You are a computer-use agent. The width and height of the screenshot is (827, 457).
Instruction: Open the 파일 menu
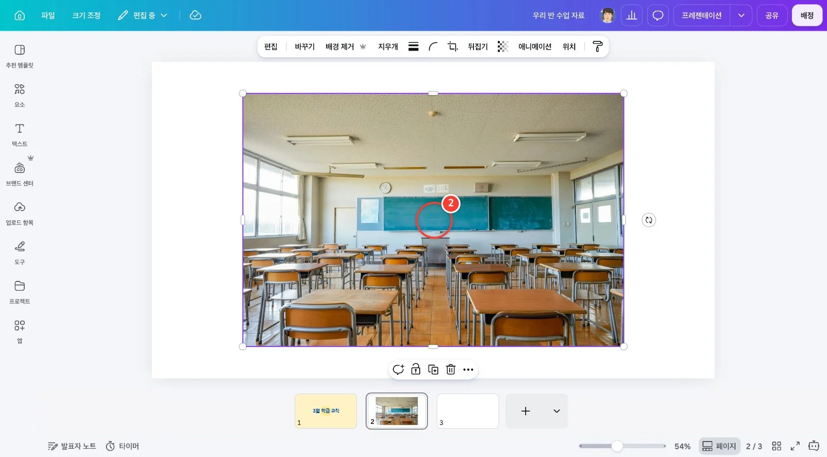(x=48, y=15)
